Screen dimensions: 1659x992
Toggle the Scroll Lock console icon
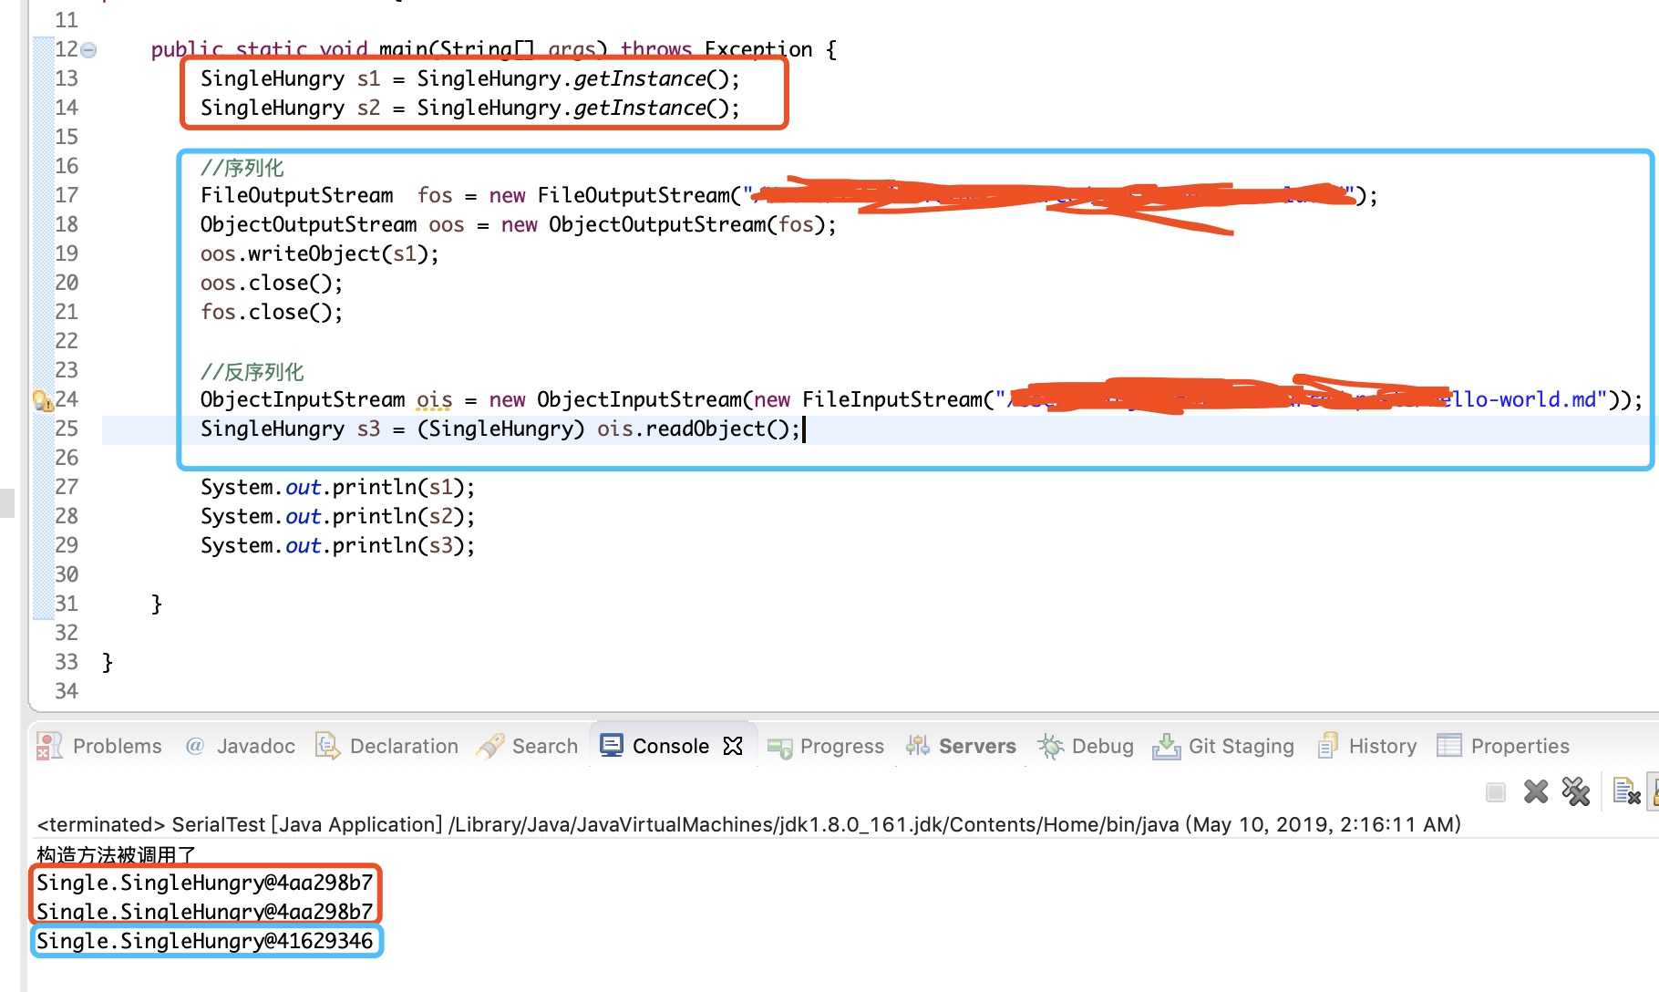pyautogui.click(x=1654, y=791)
